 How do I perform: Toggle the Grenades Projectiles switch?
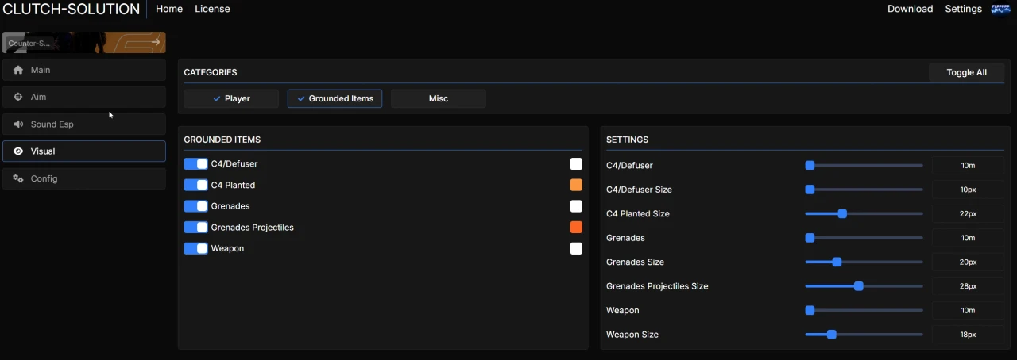(x=195, y=228)
